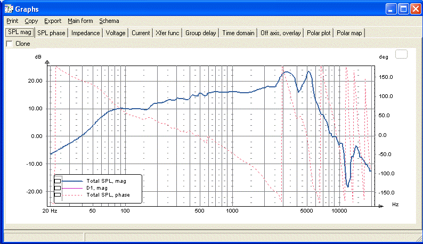Toggle Total SPL, mag legend checkbox

click(58, 181)
